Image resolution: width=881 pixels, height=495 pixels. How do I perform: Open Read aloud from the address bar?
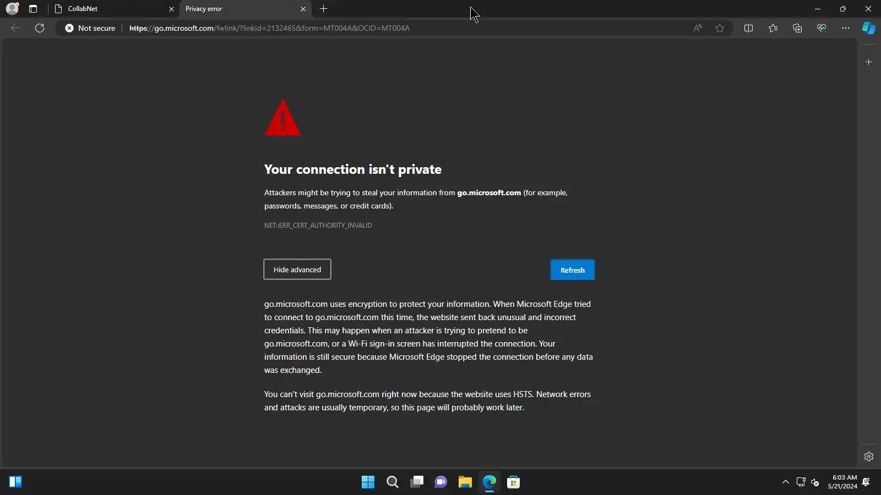pos(698,28)
